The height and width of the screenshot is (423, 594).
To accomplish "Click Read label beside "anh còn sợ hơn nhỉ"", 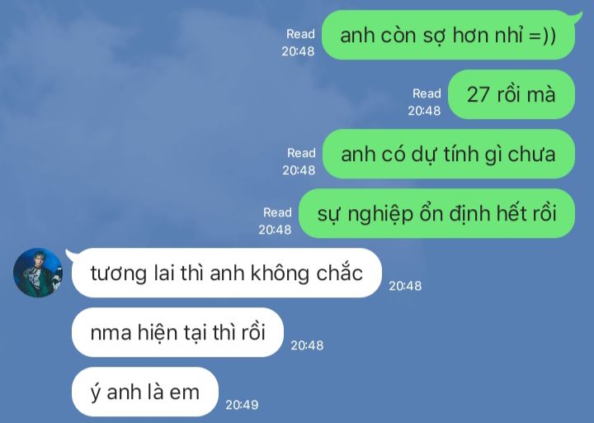I will 300,34.
